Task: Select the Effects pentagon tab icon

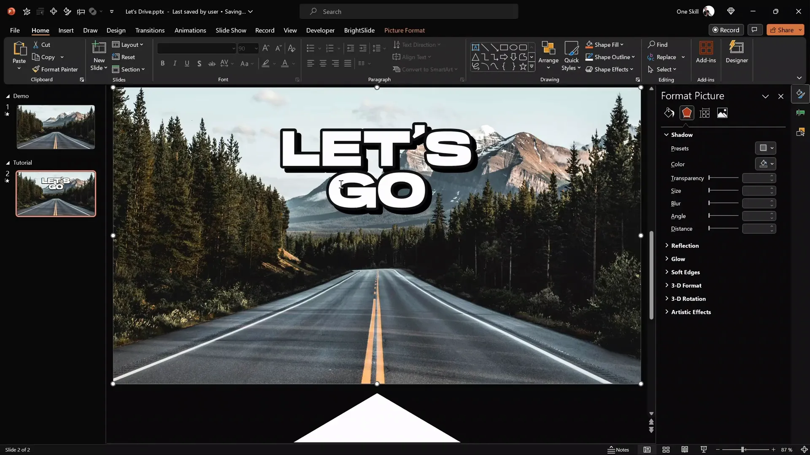Action: (687, 113)
